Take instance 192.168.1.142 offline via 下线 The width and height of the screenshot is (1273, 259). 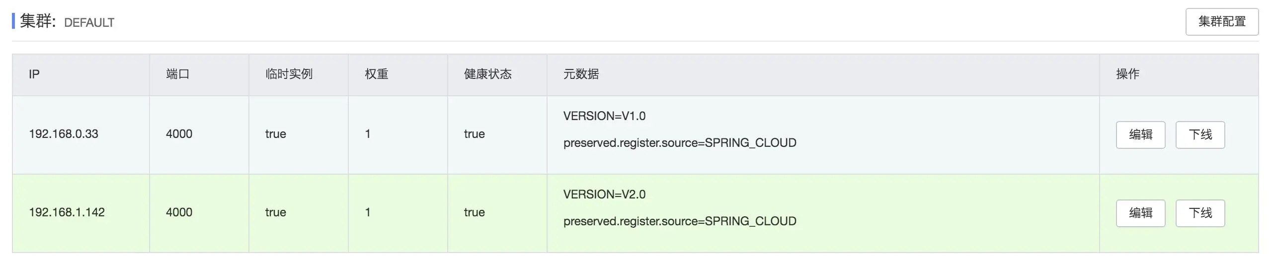click(1199, 213)
